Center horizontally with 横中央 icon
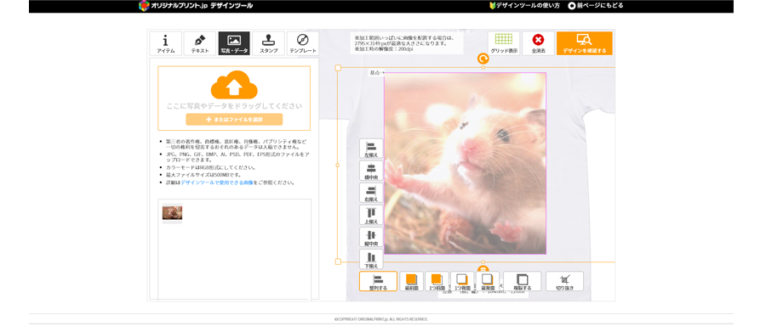The image size is (766, 326). [371, 171]
